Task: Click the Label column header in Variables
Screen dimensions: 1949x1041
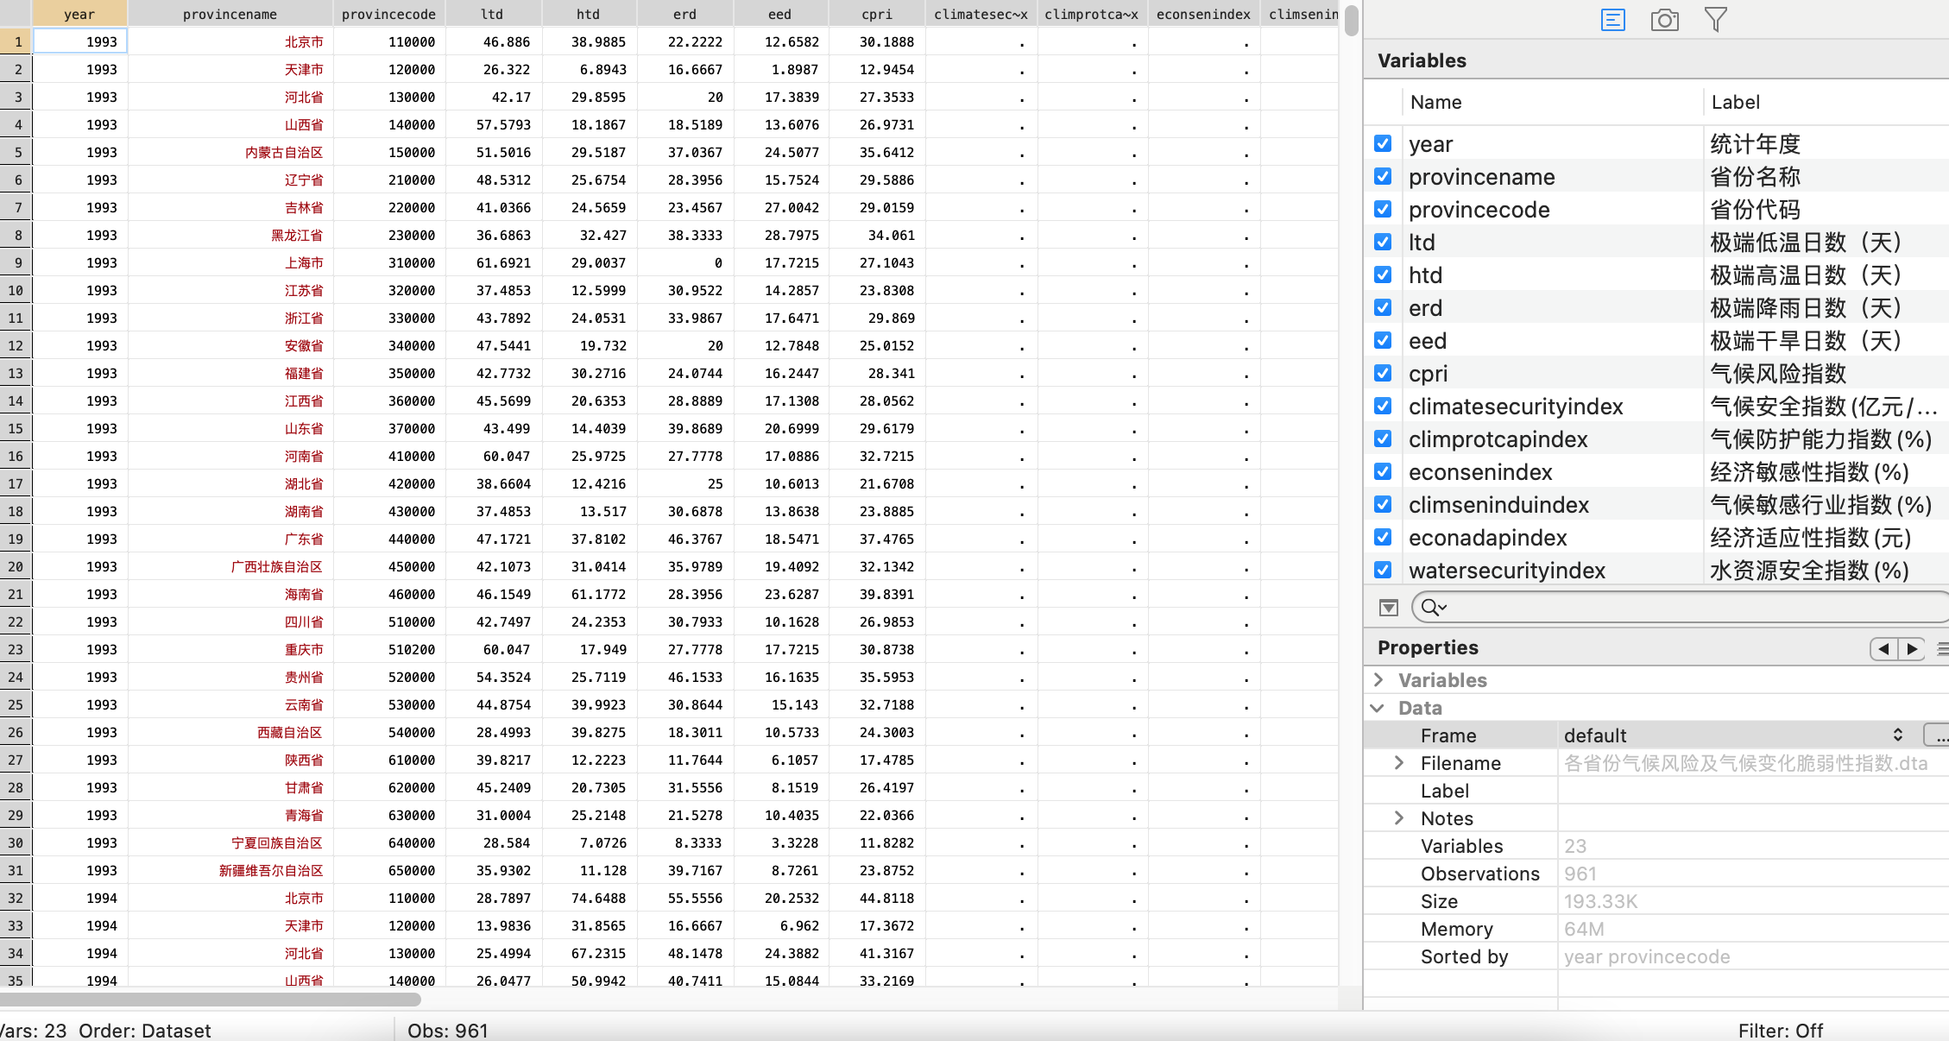Action: [x=1735, y=102]
